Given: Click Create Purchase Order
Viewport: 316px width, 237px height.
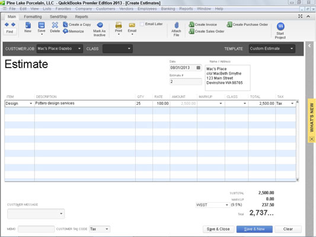Looking at the screenshot, I should (x=248, y=24).
